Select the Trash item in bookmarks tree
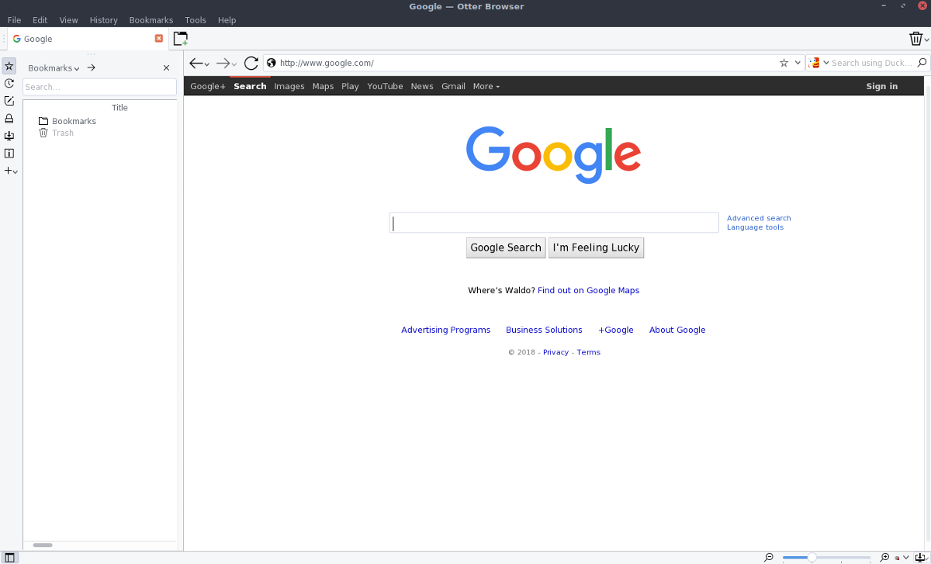 [x=57, y=133]
